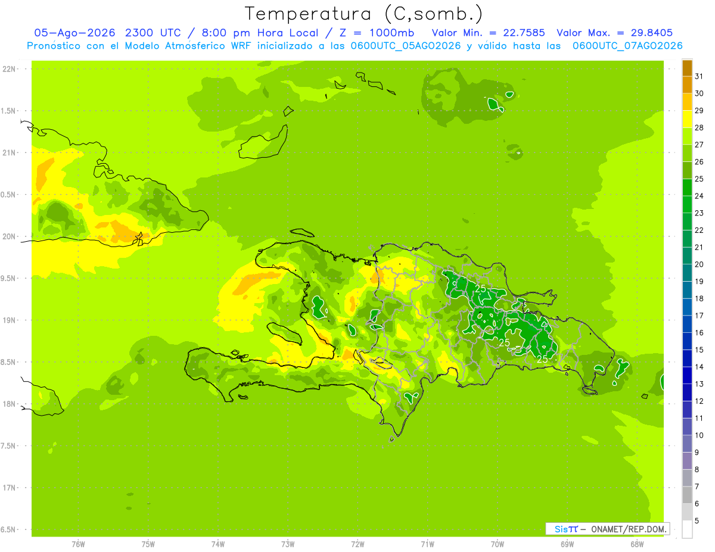Select the "Z = 1000mb" level text
Image resolution: width=715 pixels, height=552 pixels.
(377, 33)
